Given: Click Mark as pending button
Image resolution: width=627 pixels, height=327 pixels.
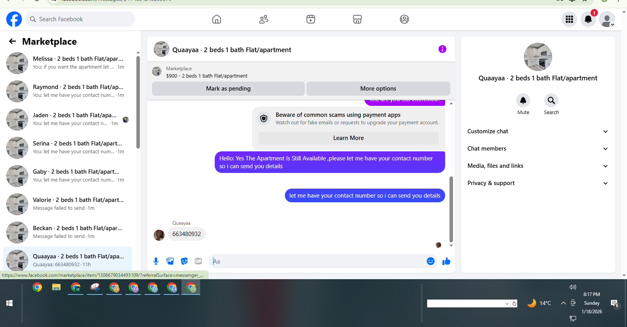Looking at the screenshot, I should point(228,89).
